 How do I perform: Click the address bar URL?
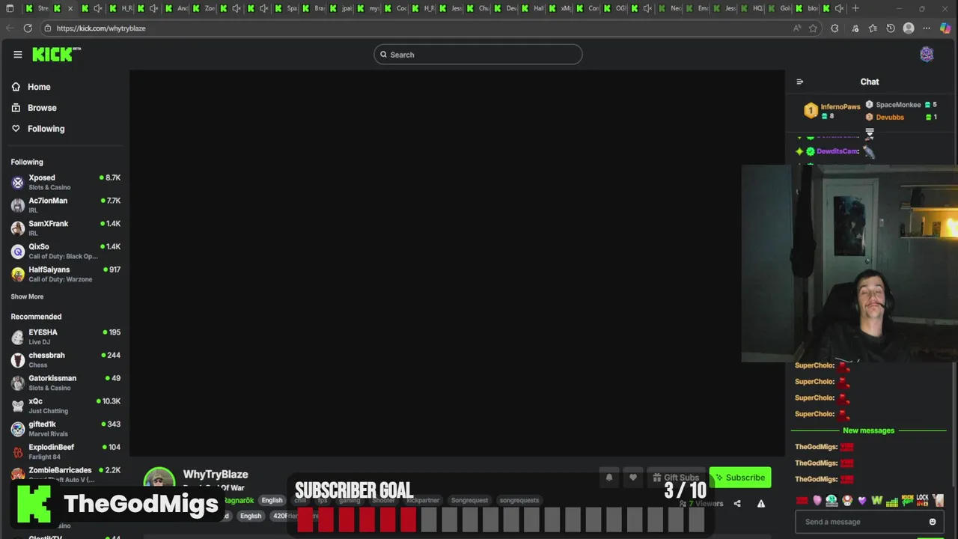(x=101, y=28)
